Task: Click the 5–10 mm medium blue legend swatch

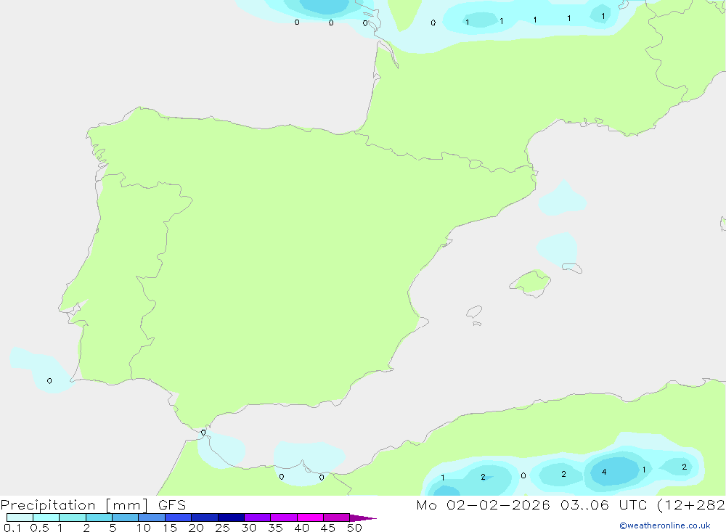Action: tap(125, 517)
